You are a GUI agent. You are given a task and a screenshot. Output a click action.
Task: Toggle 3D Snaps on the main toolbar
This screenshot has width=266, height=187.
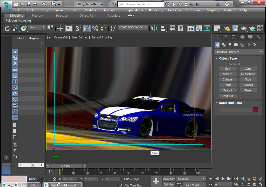pos(78,28)
